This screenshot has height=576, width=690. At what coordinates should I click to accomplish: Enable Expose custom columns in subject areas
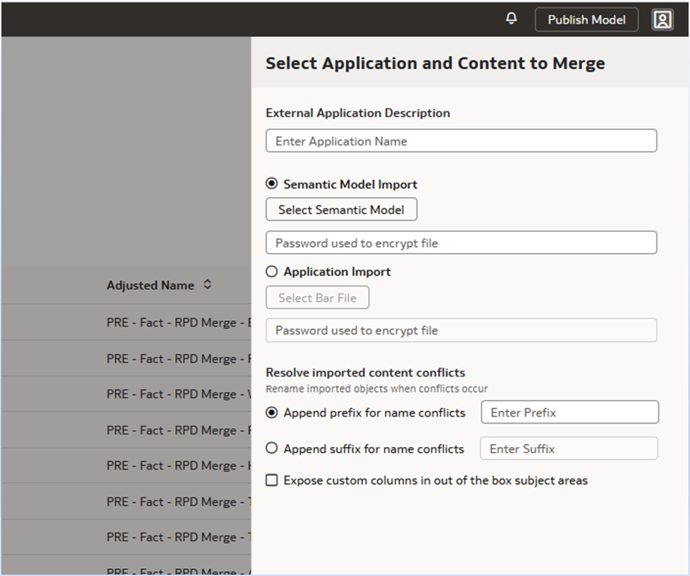271,480
